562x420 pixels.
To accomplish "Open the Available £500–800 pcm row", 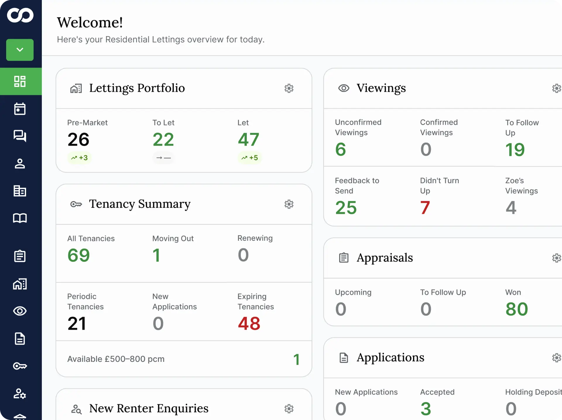I will [x=184, y=359].
